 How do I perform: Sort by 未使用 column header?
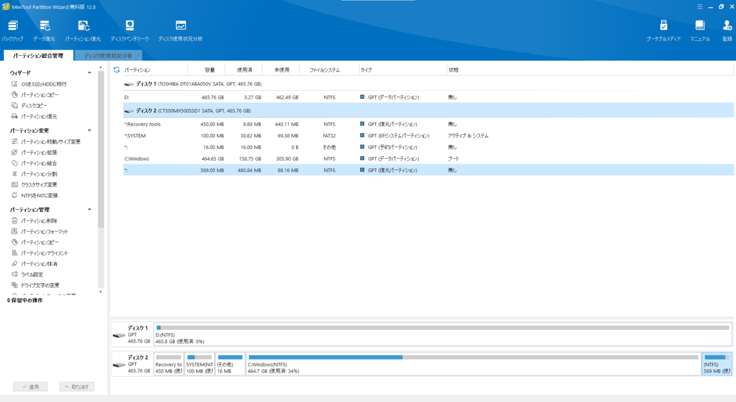click(281, 70)
